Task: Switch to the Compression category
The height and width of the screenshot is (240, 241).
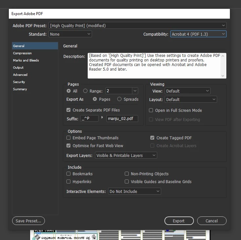Action: point(35,53)
